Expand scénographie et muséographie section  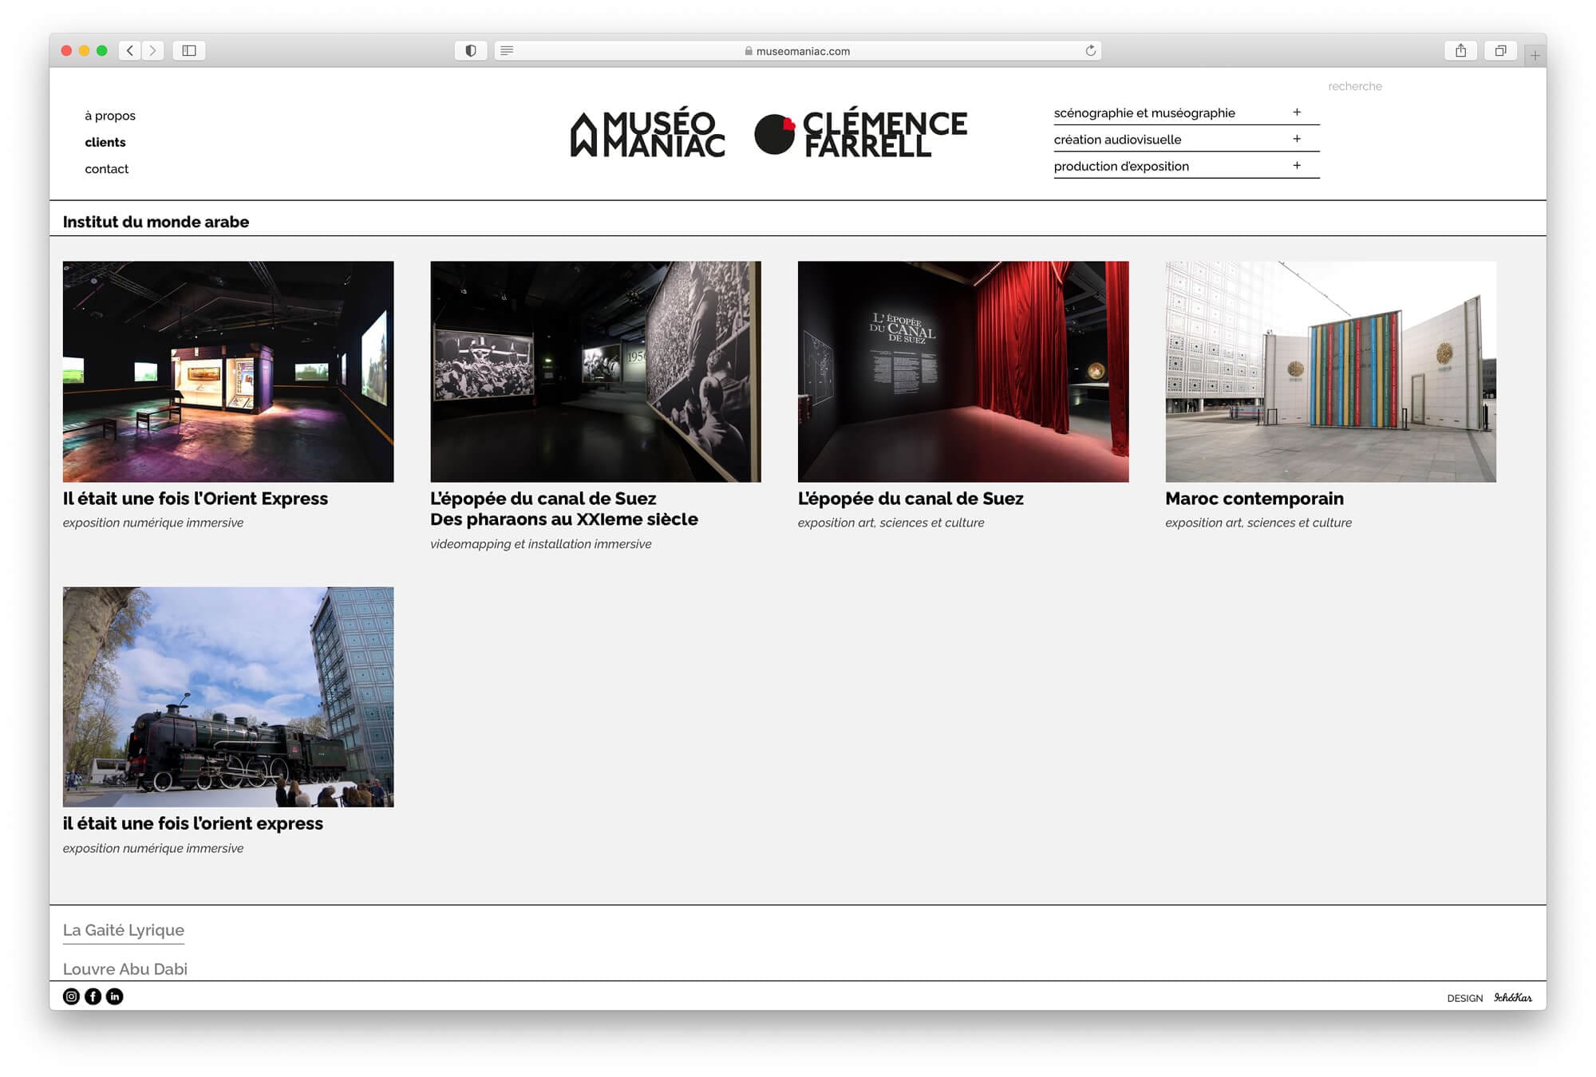(x=1297, y=112)
